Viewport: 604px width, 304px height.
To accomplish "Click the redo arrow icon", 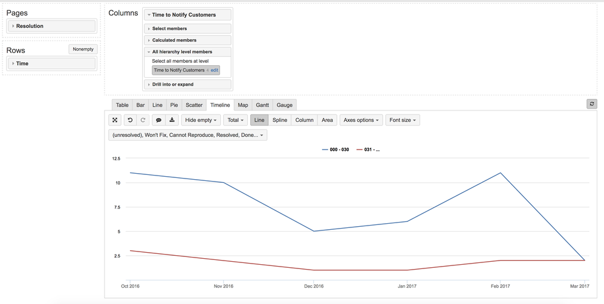I will [x=143, y=120].
